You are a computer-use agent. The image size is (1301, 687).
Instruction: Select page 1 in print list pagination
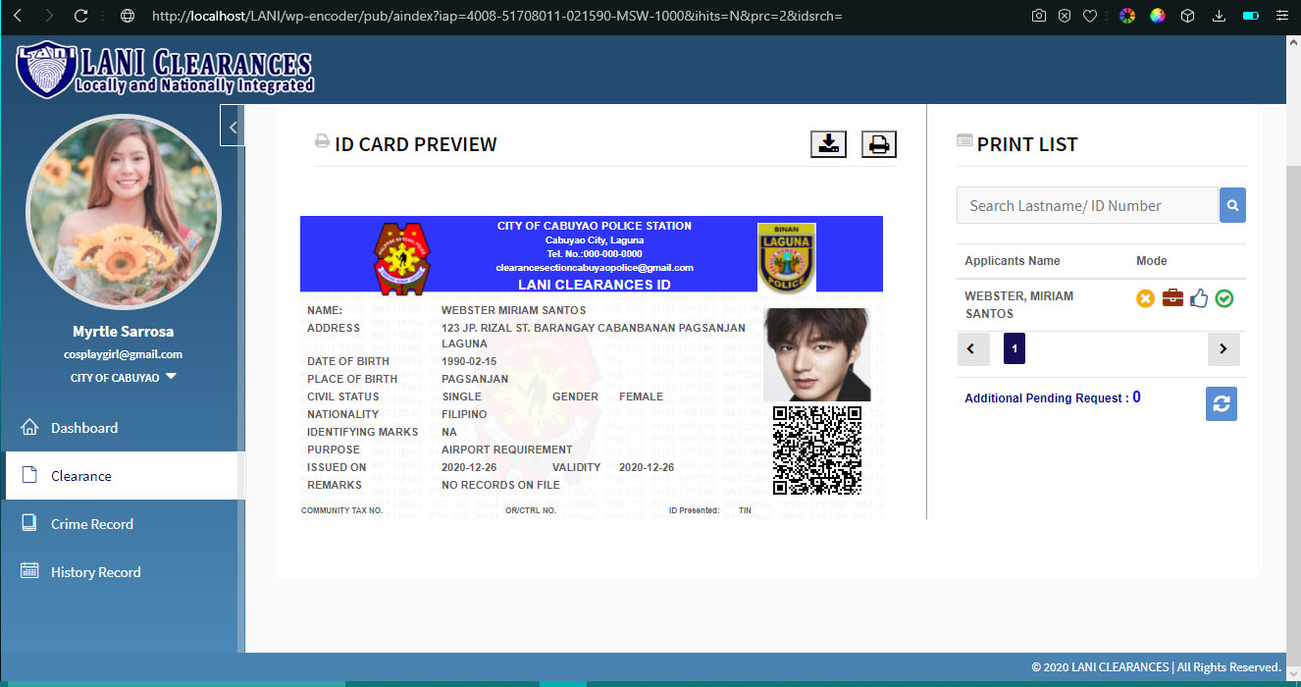(x=1014, y=348)
